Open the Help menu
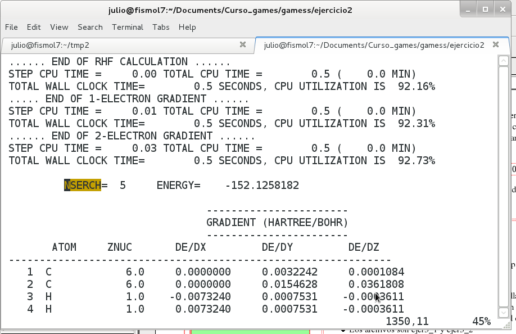516x334 pixels. pyautogui.click(x=187, y=27)
